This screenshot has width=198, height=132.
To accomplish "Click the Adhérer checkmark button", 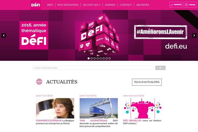I will pyautogui.click(x=176, y=5).
